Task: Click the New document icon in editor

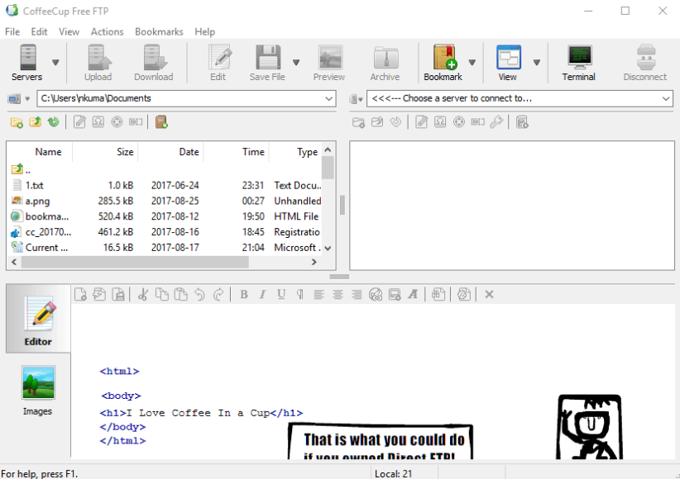Action: pyautogui.click(x=80, y=295)
